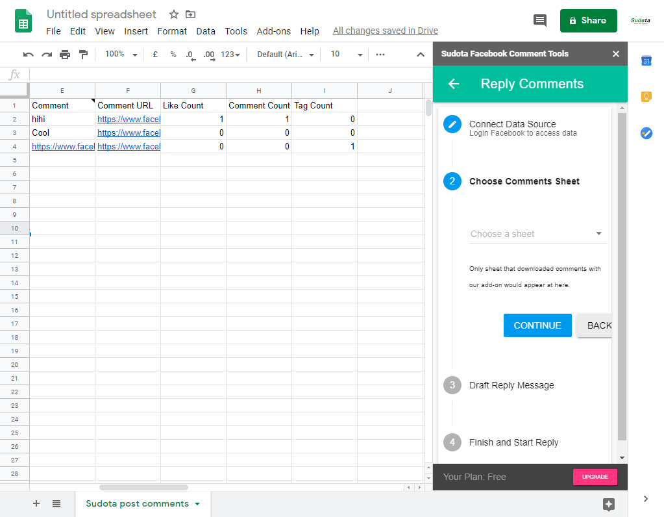Increase decimal places icon
The width and height of the screenshot is (664, 517).
click(x=209, y=55)
